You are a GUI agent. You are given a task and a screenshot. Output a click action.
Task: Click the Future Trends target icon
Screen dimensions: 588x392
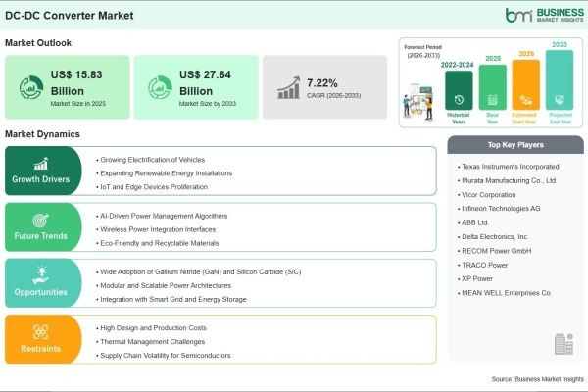click(x=40, y=220)
